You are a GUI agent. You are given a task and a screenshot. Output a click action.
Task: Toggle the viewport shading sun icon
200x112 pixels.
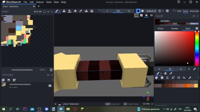point(146,15)
